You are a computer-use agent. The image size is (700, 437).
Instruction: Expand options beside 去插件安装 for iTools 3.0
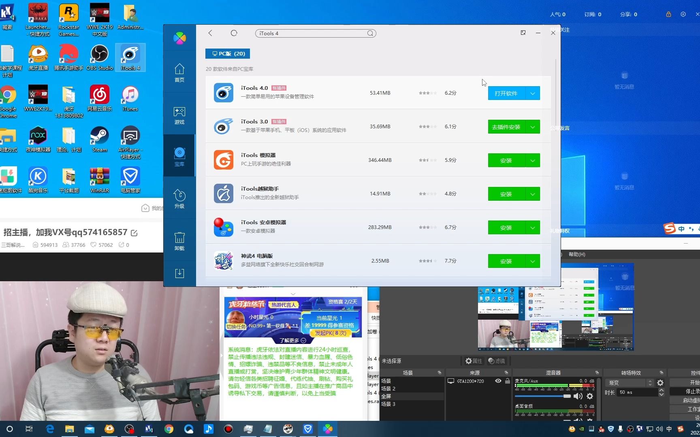click(x=533, y=127)
